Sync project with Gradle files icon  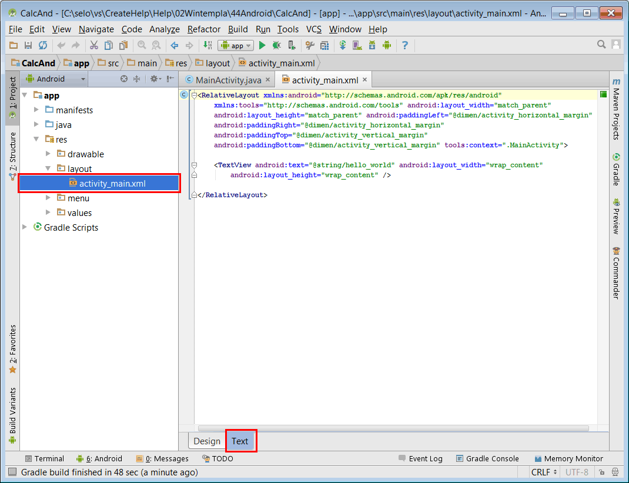pyautogui.click(x=343, y=45)
